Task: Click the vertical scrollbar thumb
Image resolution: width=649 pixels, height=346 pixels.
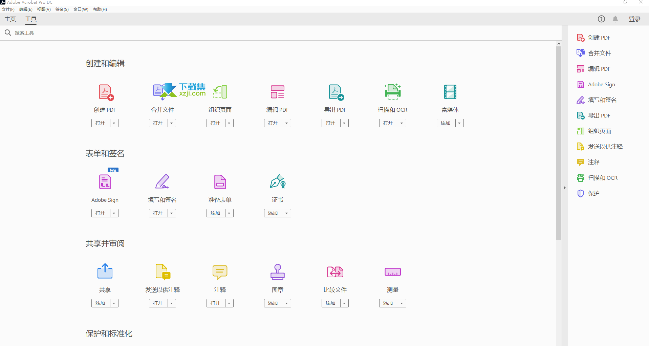Action: tap(559, 143)
